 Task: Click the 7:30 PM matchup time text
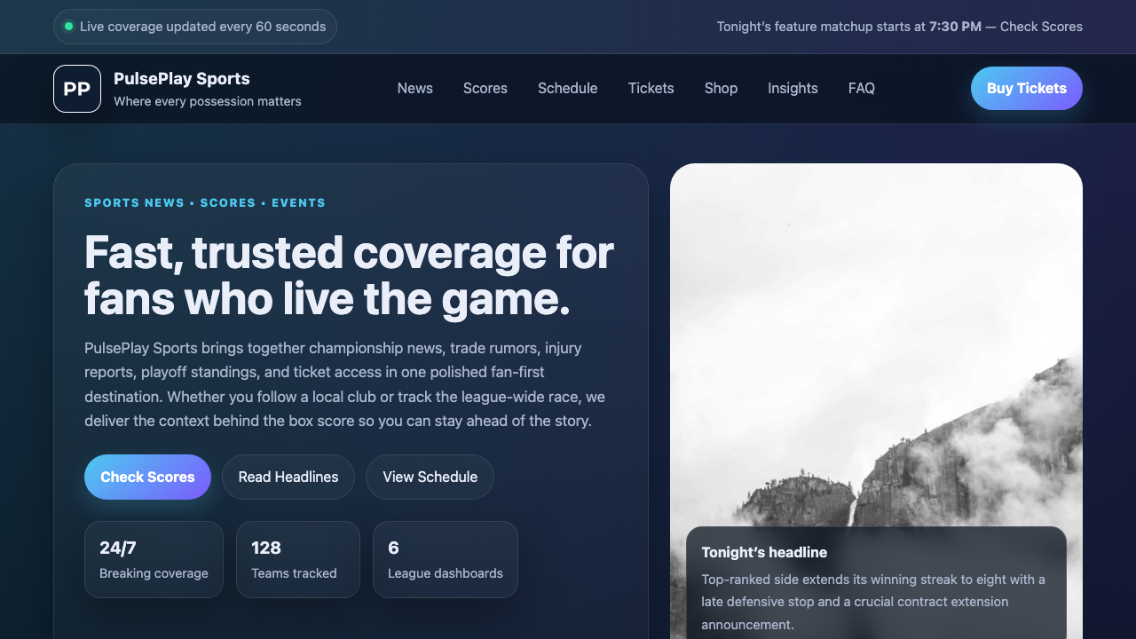(x=955, y=27)
